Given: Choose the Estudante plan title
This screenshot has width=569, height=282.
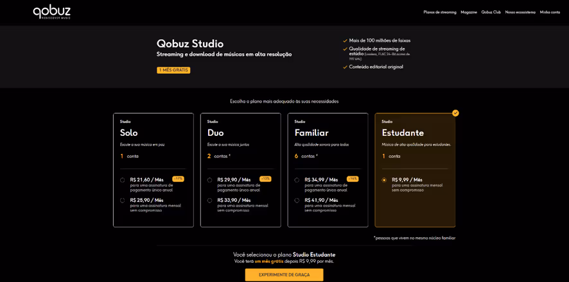Looking at the screenshot, I should click(x=403, y=133).
